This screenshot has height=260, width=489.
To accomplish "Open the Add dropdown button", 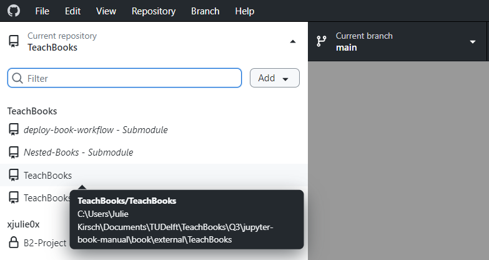I will coord(274,78).
